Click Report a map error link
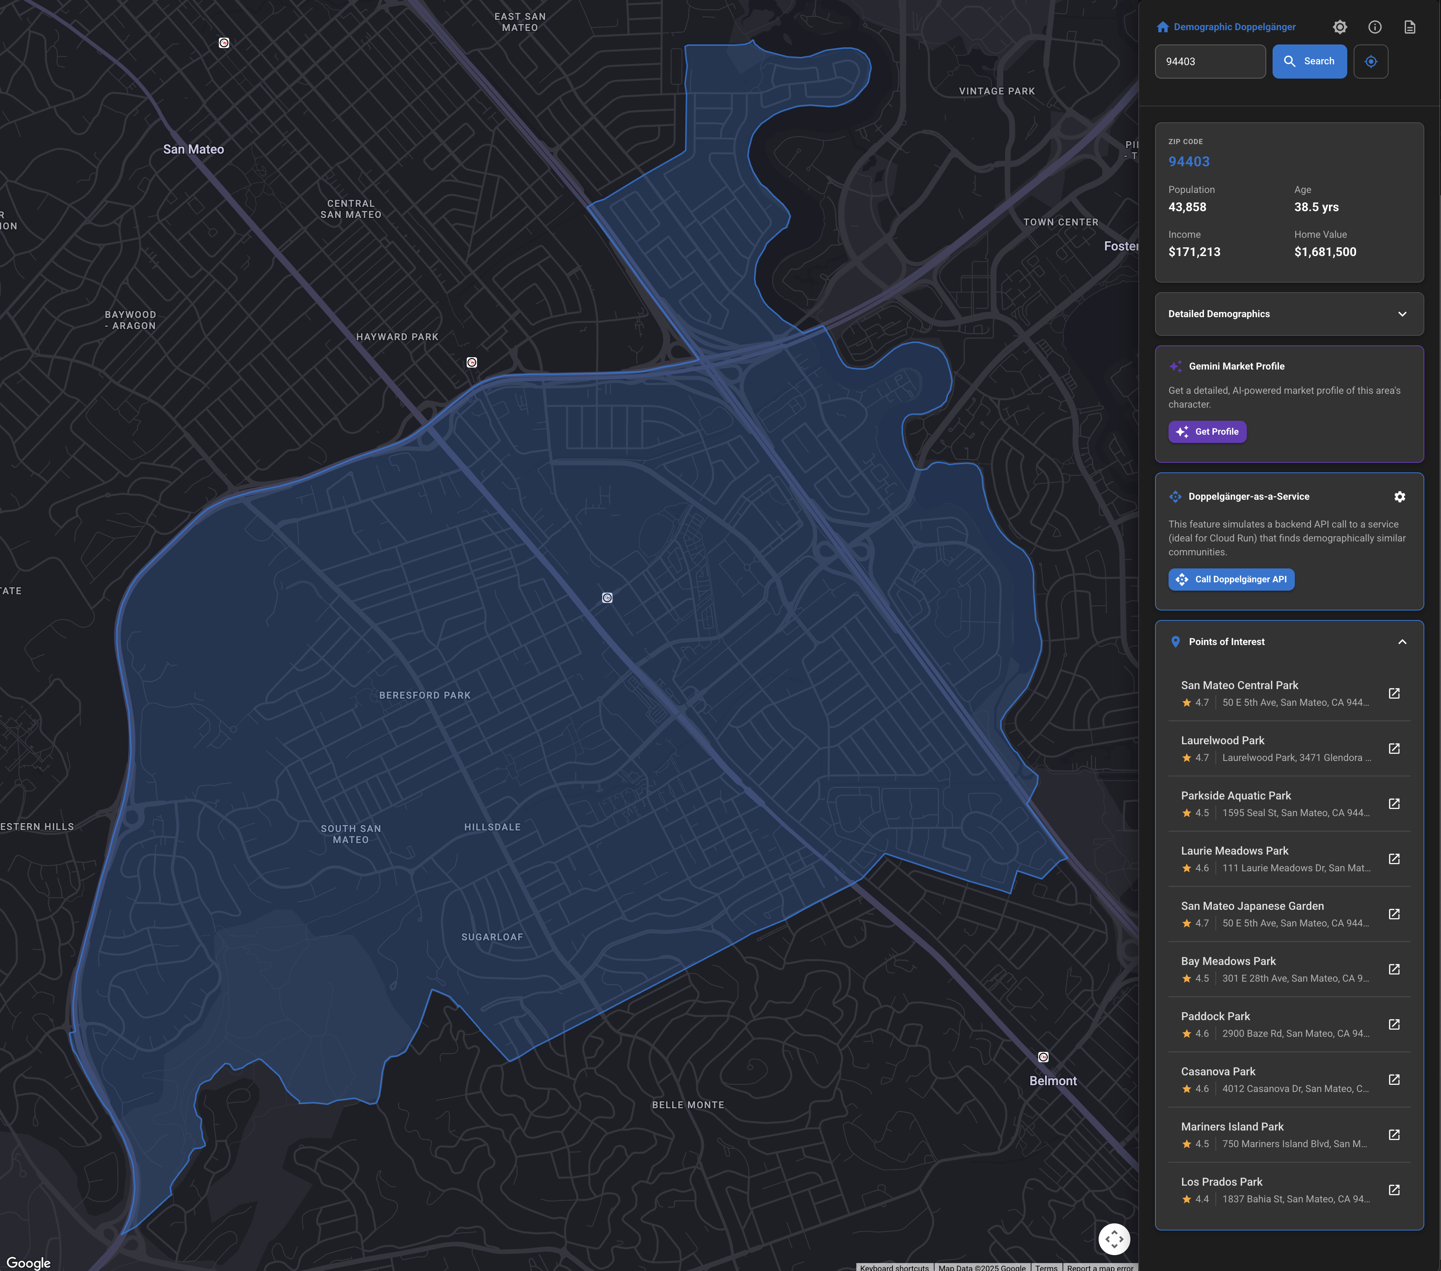This screenshot has height=1271, width=1441. [x=1100, y=1267]
